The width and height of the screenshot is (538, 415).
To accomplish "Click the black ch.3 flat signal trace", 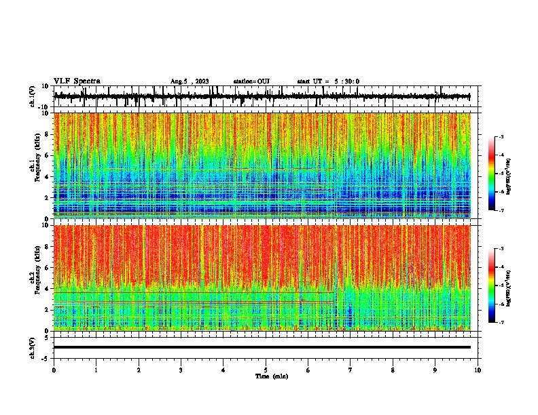I will 262,347.
